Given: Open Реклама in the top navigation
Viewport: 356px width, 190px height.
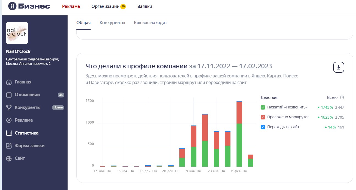Looking at the screenshot, I should [71, 6].
